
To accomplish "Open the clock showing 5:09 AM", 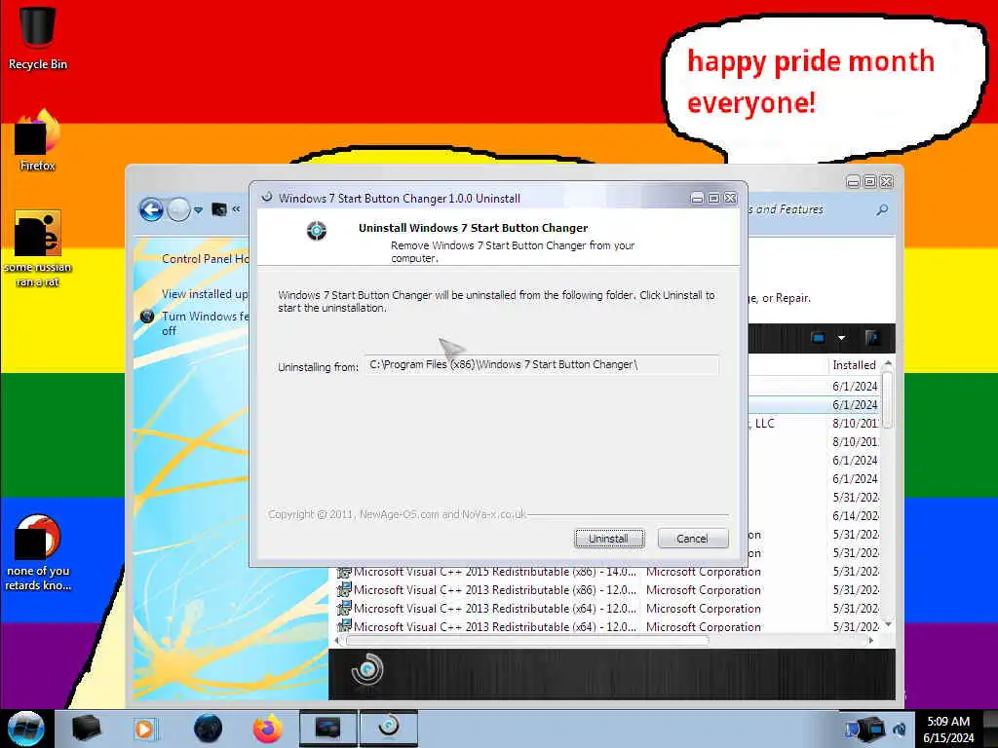I will click(x=948, y=729).
